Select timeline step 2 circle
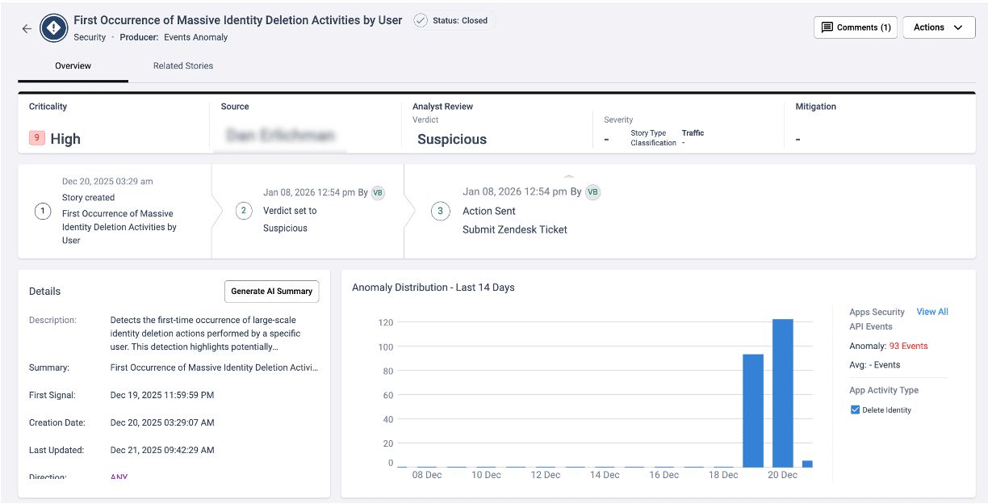Screen dimensions: 988x504 (244, 211)
